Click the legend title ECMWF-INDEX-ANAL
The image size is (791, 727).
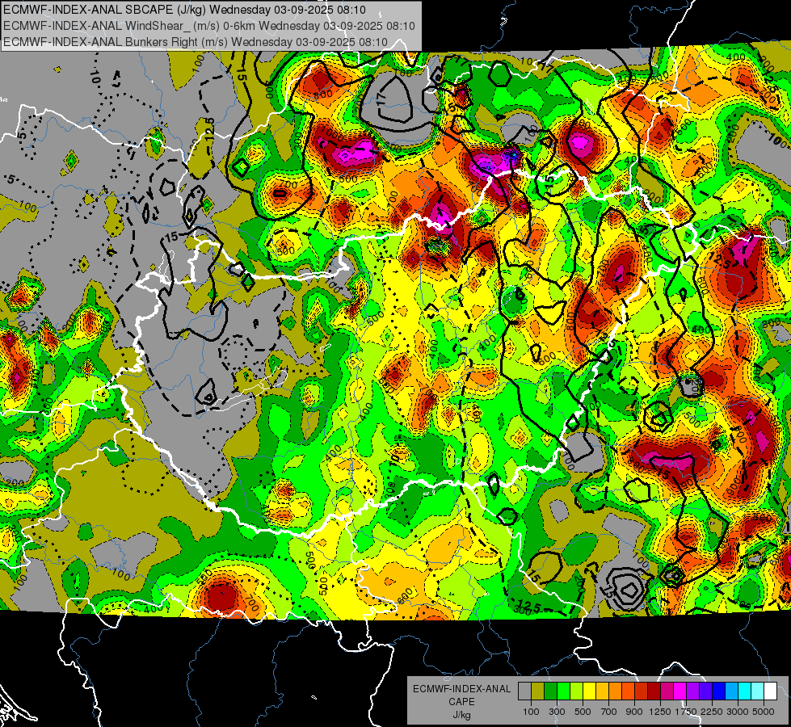[461, 689]
